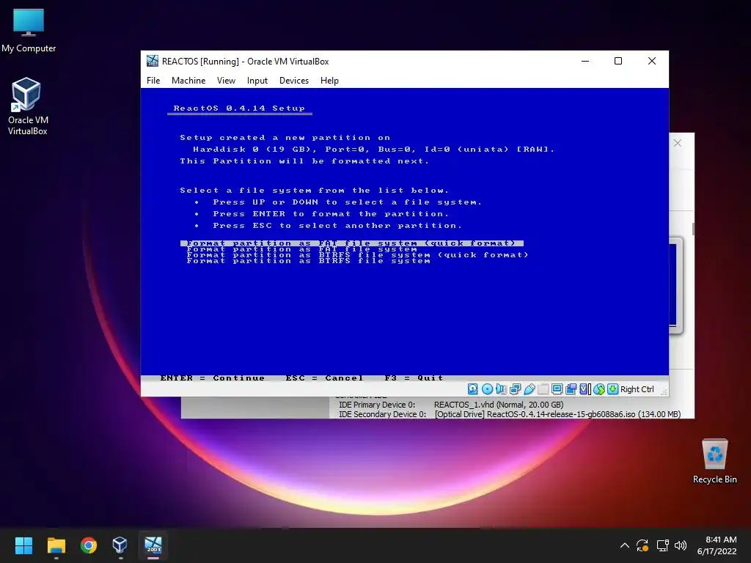Switch to VirtualBox Manager taskbar icon

pyautogui.click(x=120, y=545)
